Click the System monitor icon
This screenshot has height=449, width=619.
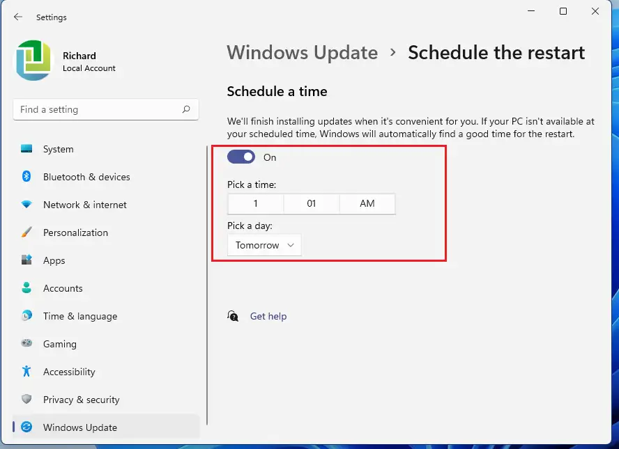click(x=26, y=148)
